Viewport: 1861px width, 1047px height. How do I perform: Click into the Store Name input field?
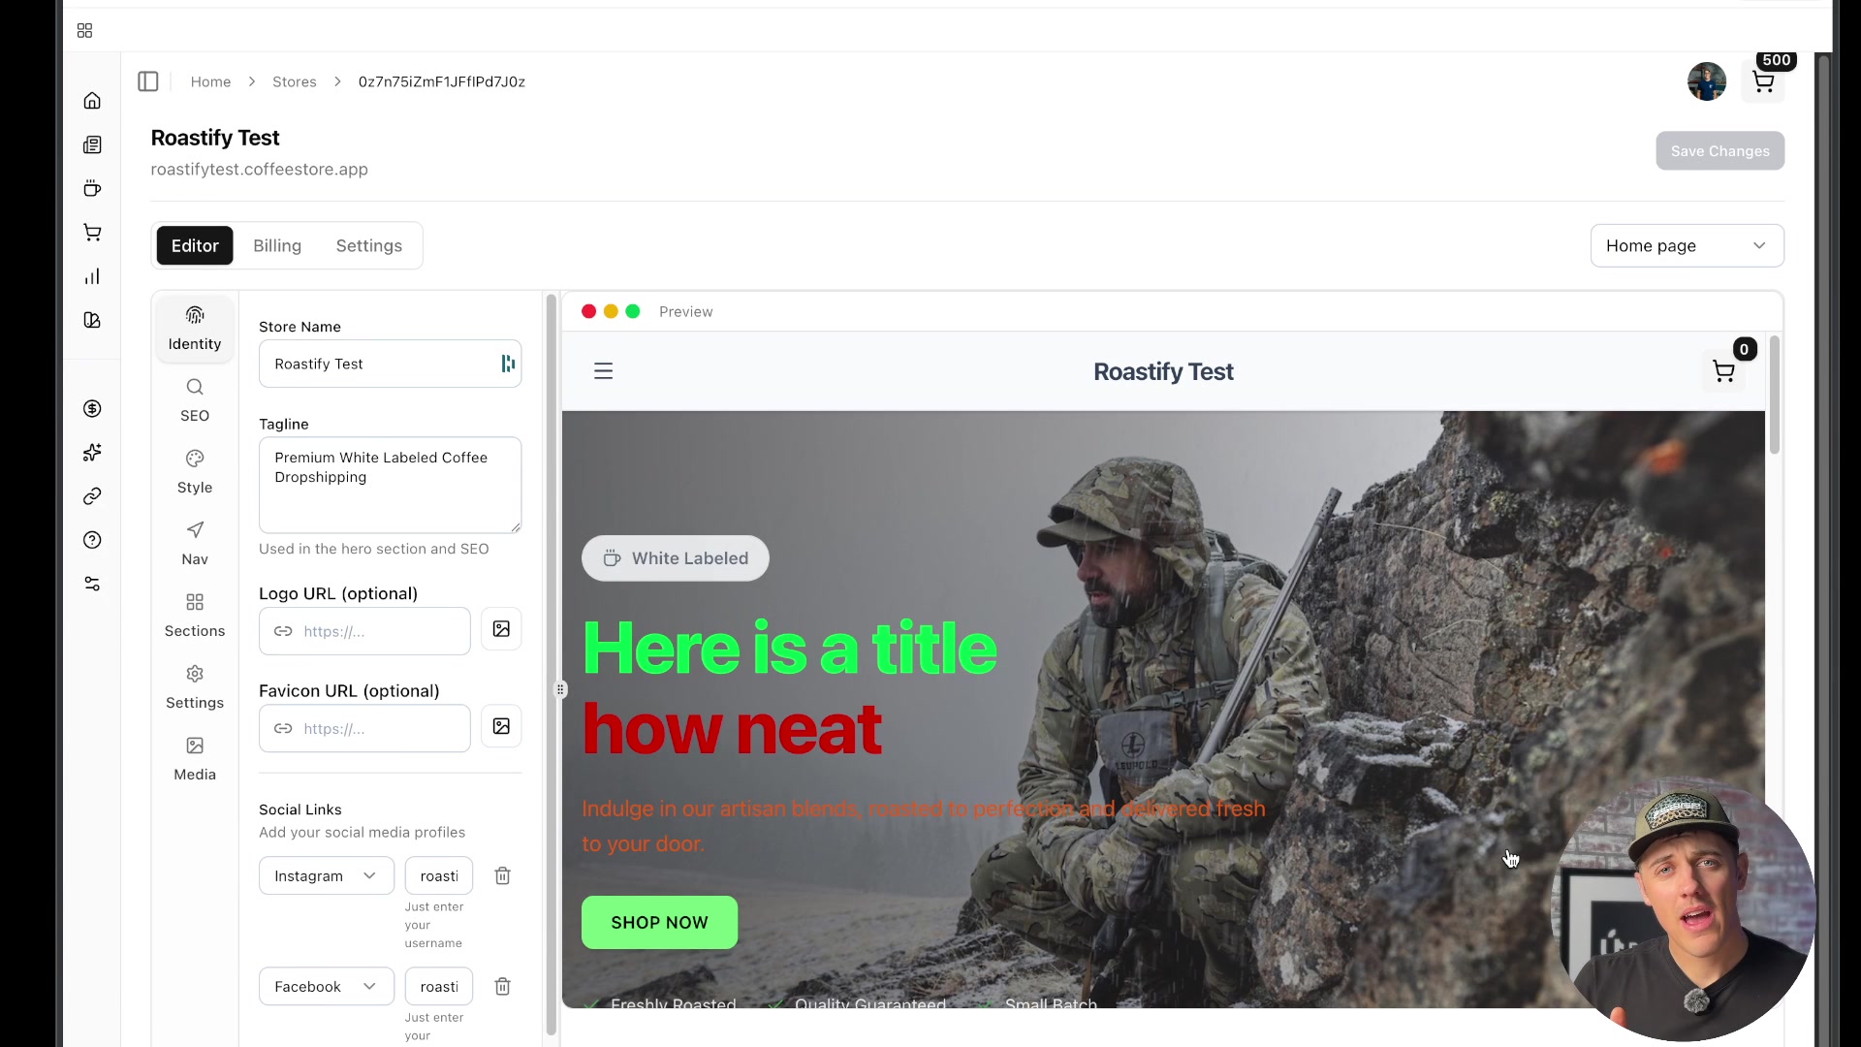[378, 364]
